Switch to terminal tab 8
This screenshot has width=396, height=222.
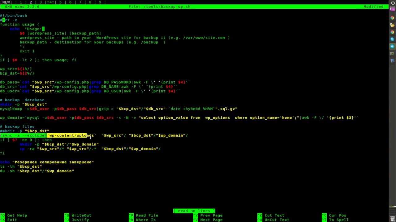[x=90, y=2]
